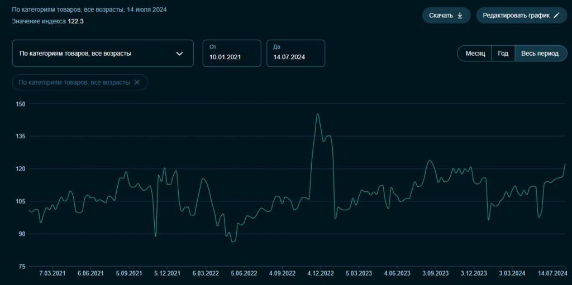Switch the range to Месяц
The width and height of the screenshot is (572, 285).
point(475,54)
